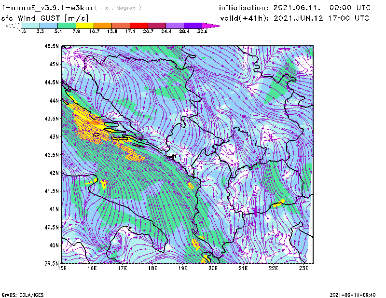Viewport: 386px width, 298px height.
Task: Click the 45.5N latitude axis label
Action: [x=52, y=46]
